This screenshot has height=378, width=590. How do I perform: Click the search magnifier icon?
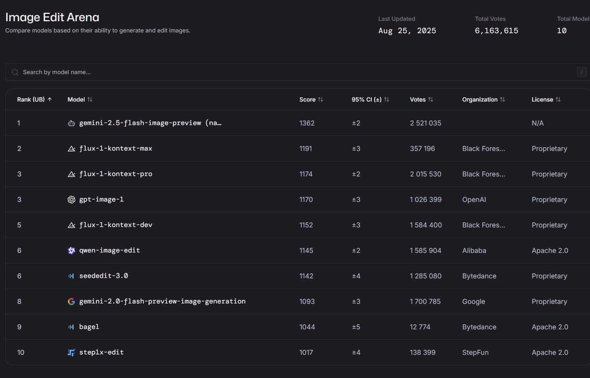(x=15, y=72)
